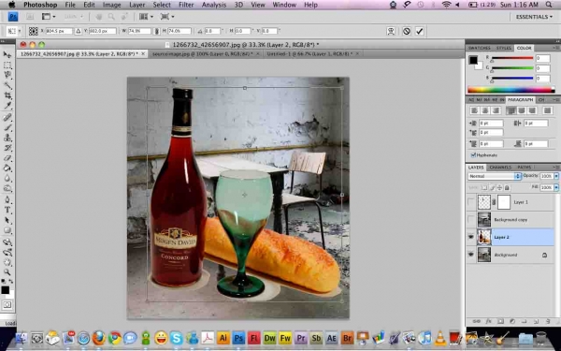Click the foreground color swatch in Color panel

coord(473,60)
